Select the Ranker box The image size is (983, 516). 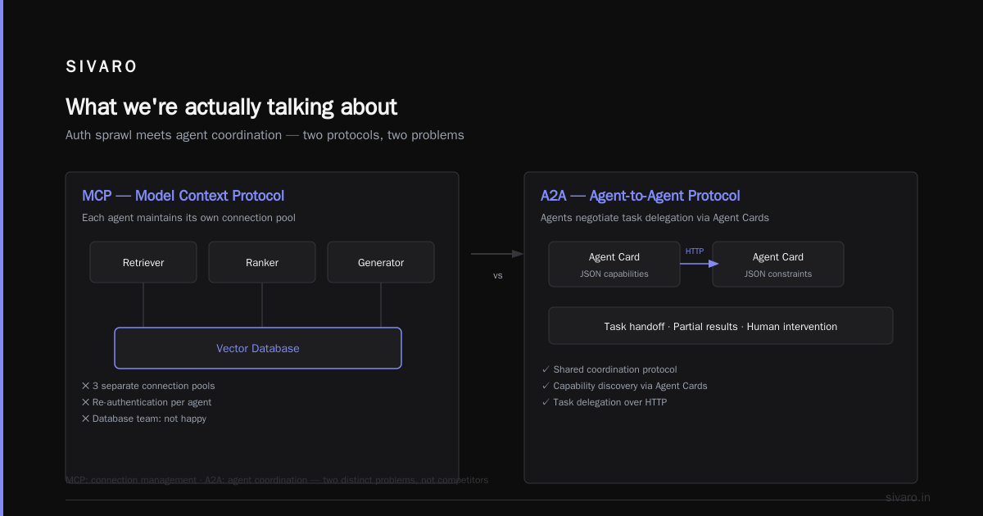pyautogui.click(x=262, y=262)
